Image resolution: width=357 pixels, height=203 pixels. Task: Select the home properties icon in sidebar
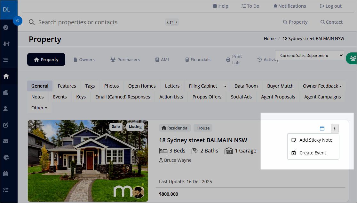click(x=6, y=76)
